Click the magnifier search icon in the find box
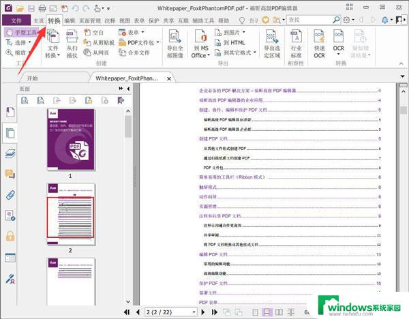Screen dimensions: 409x319 point(336,20)
